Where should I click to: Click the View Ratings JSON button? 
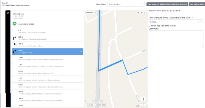pyautogui.click(x=197, y=4)
